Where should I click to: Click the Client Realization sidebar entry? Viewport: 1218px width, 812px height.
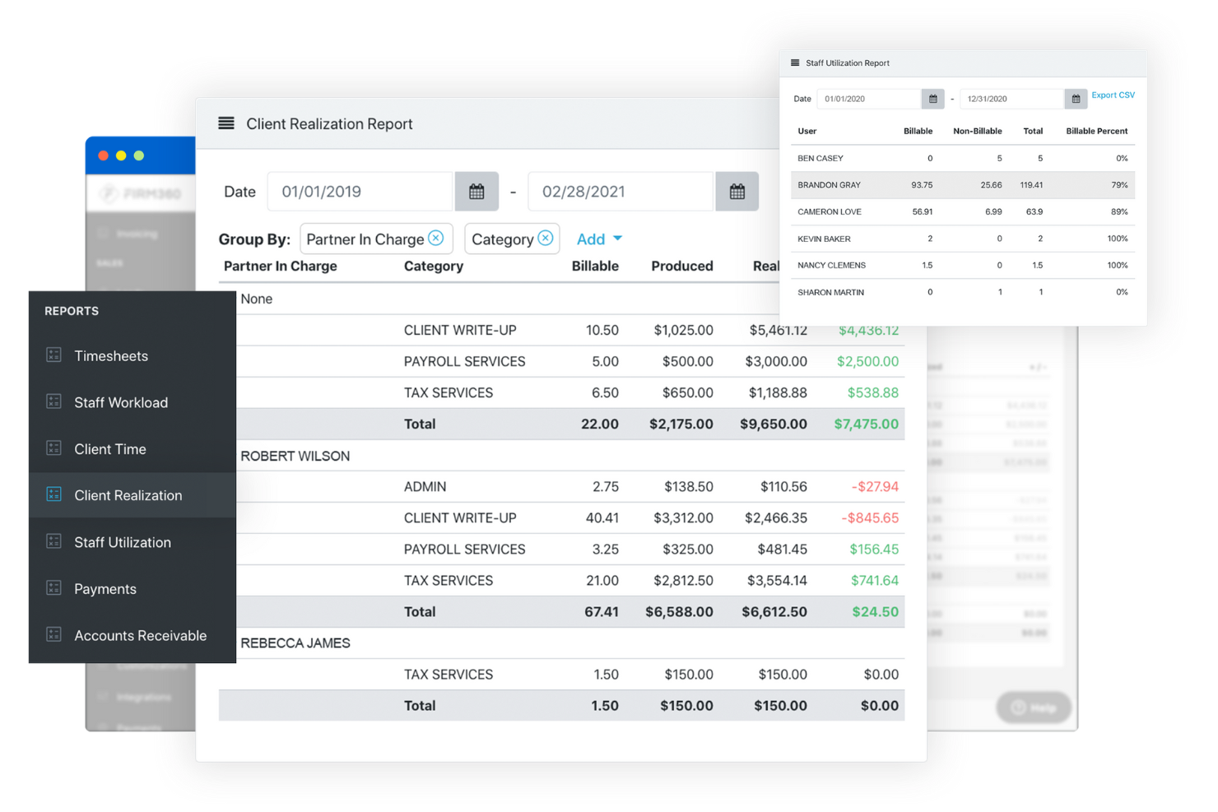pos(128,494)
